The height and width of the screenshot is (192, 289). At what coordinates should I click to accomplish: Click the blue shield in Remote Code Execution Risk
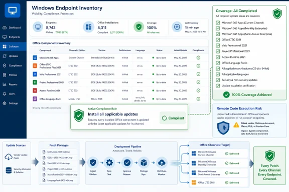click(223, 128)
